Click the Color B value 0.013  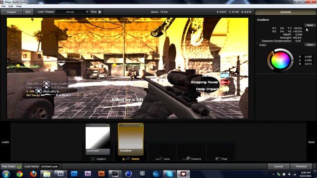point(308,64)
